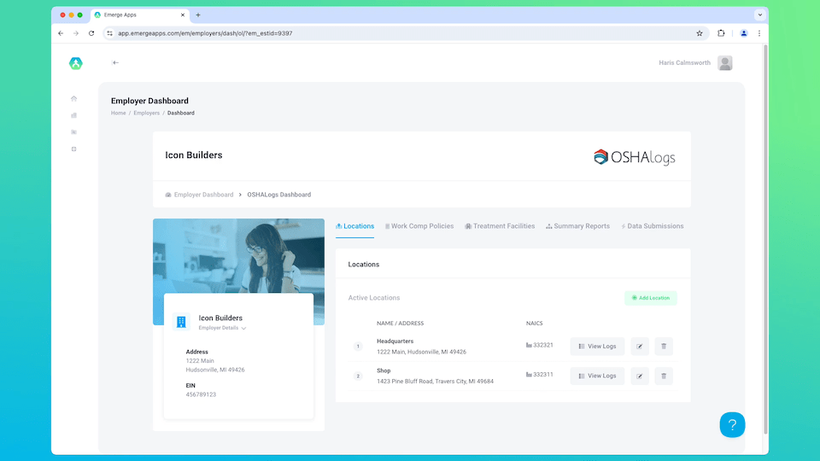This screenshot has height=461, width=820.
Task: Click EIN value 456789123
Action: pos(201,394)
